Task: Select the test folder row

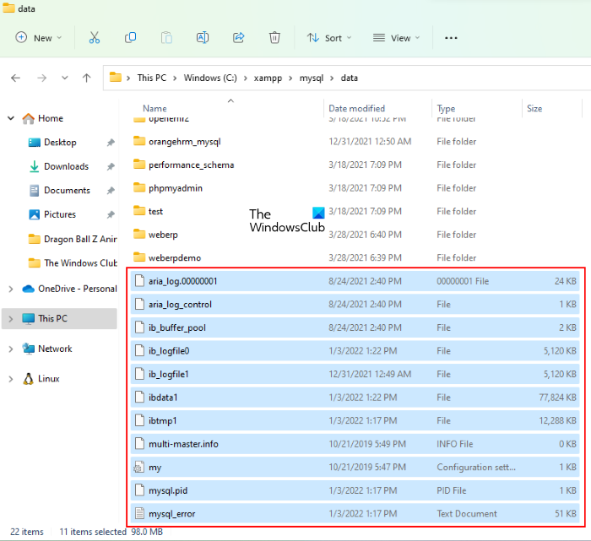Action: tap(355, 211)
